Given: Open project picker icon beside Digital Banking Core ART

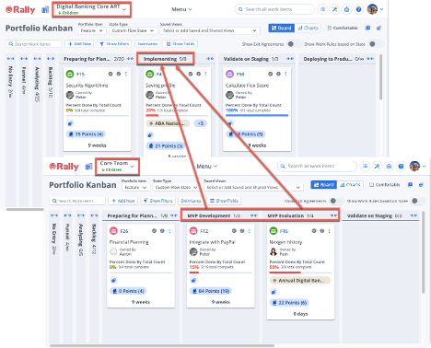Looking at the screenshot, I should [45, 9].
